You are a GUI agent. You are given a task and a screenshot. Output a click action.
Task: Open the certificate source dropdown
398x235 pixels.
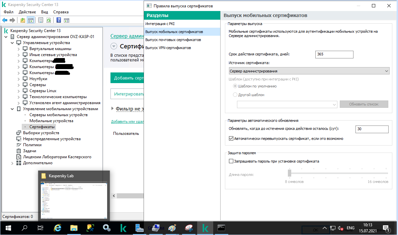[x=309, y=71]
